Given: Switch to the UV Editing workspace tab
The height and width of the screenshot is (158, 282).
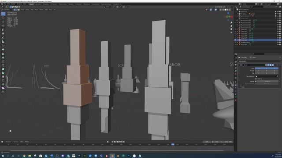Looking at the screenshot, I should tap(54, 4).
